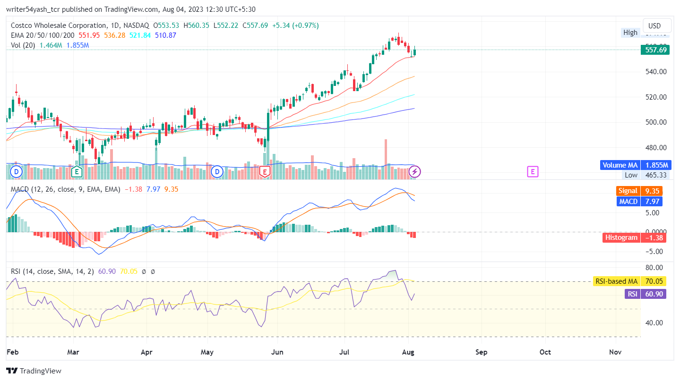The width and height of the screenshot is (680, 381).
Task: Click the 520.00 price axis label
Action: [656, 97]
